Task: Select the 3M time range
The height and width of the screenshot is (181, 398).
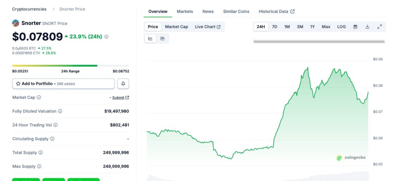Action: coord(300,27)
